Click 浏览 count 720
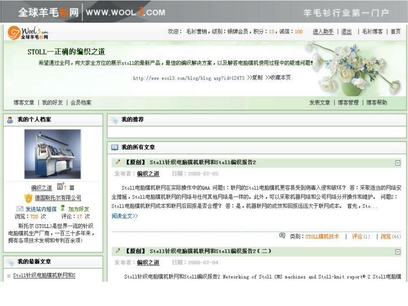This screenshot has width=408, height=306. click(34, 216)
